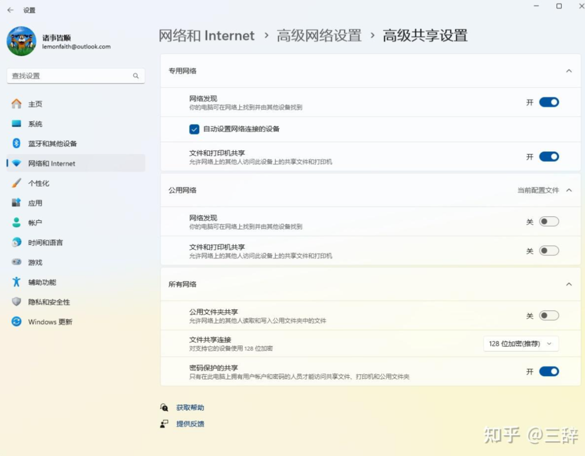Screen dimensions: 585x456
Task: Select 系统 in the sidebar
Action: click(35, 124)
